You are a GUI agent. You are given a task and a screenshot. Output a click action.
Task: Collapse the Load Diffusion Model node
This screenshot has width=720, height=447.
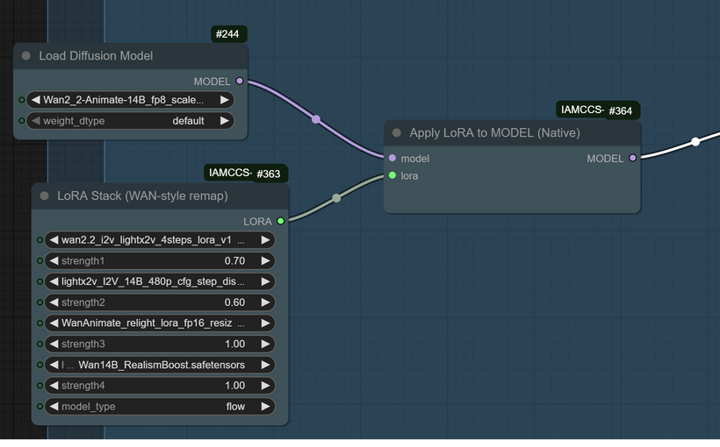(26, 56)
